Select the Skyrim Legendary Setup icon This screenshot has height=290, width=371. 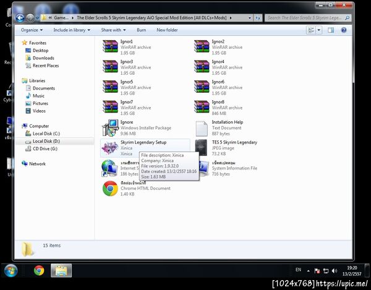click(x=110, y=148)
